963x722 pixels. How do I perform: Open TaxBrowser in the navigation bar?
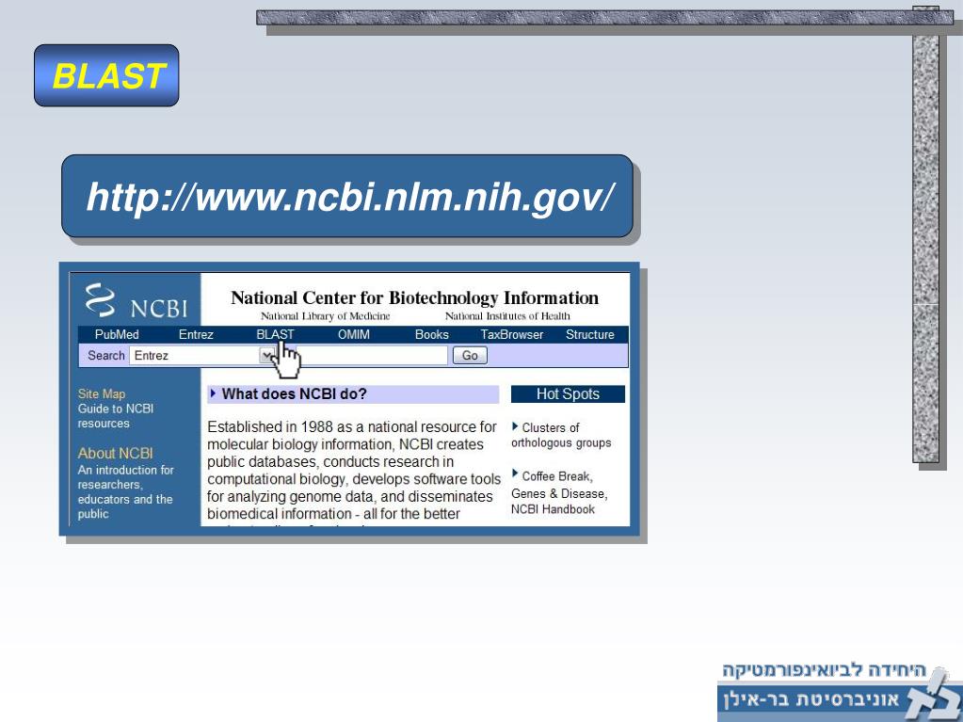point(511,334)
